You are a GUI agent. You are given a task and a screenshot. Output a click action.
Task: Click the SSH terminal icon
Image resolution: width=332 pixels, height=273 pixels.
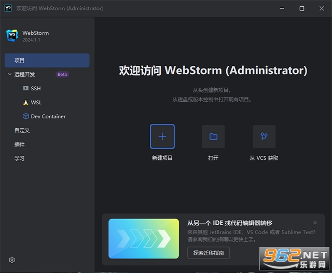[25, 88]
